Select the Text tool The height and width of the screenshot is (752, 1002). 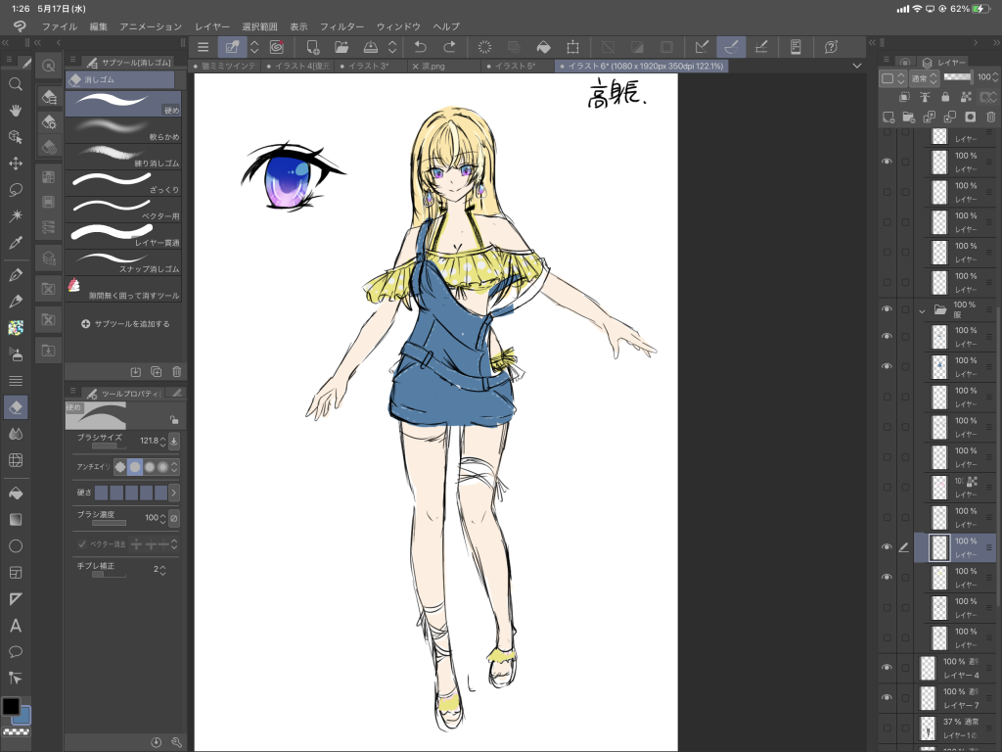coord(16,626)
